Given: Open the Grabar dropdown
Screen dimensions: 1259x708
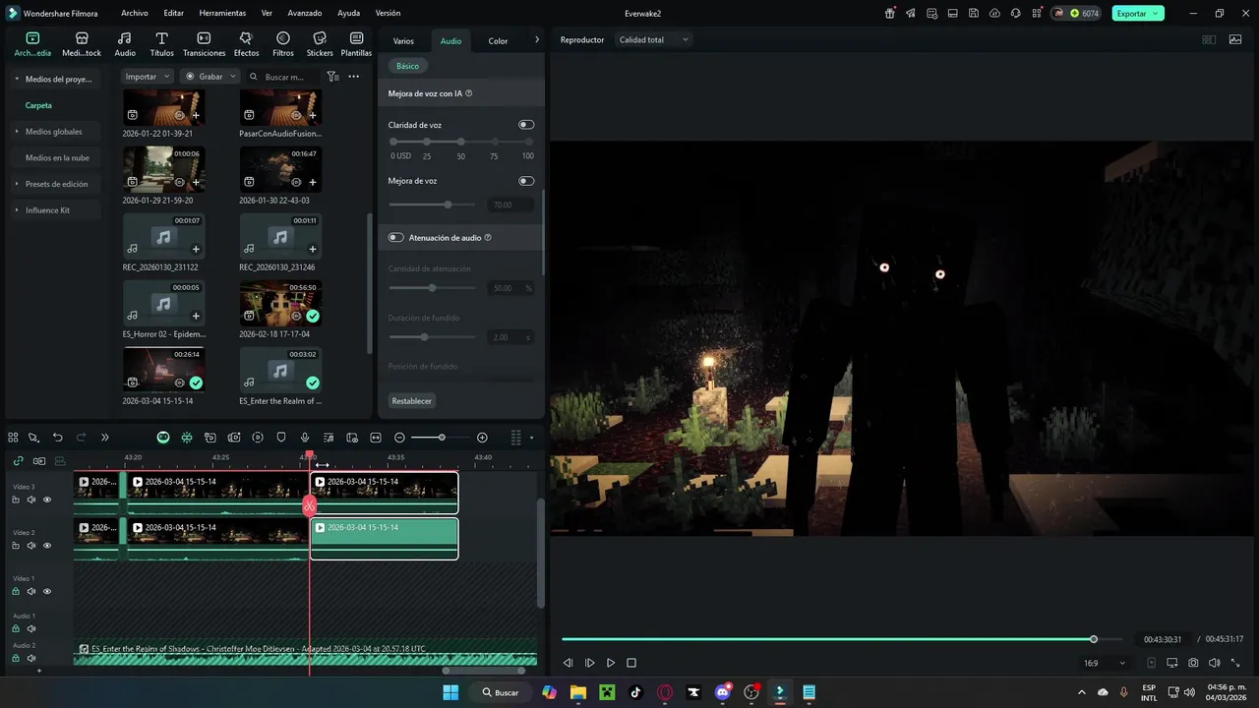Looking at the screenshot, I should click(210, 77).
